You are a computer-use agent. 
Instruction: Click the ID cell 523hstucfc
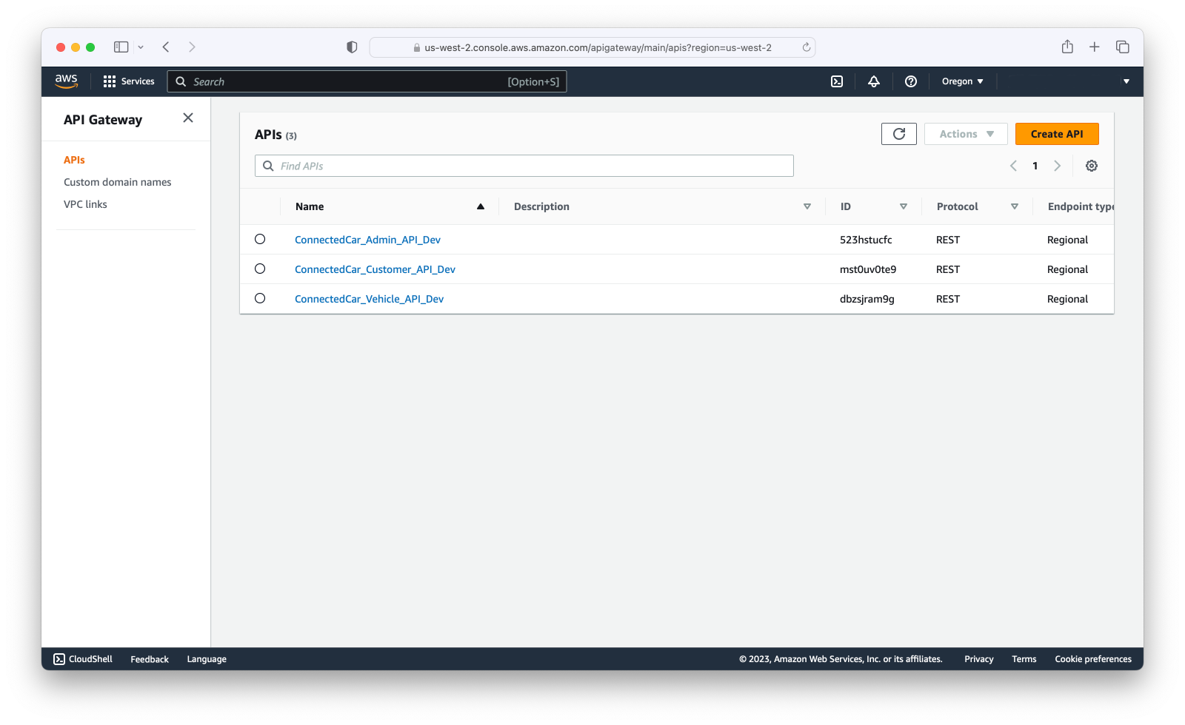tap(866, 240)
